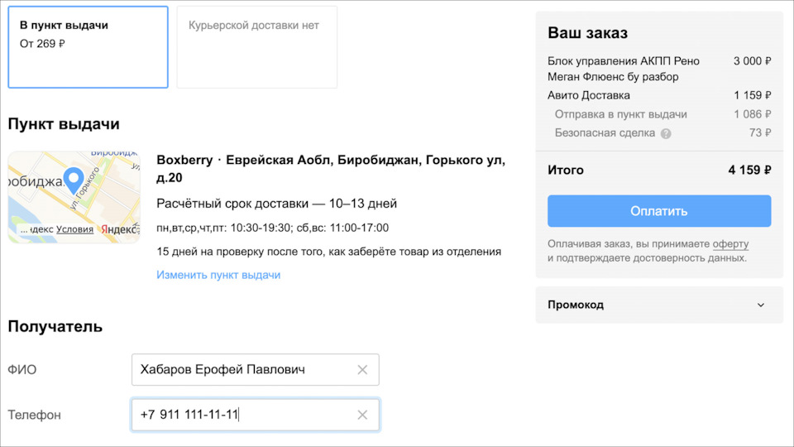Click the Блок управления АКПП item name

pyautogui.click(x=623, y=69)
